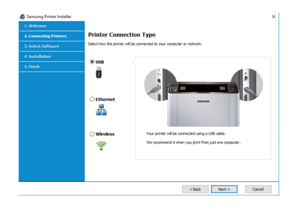This screenshot has height=223, width=297.
Task: Click the Samsung Printer Installer title text
Action: pos(49,17)
